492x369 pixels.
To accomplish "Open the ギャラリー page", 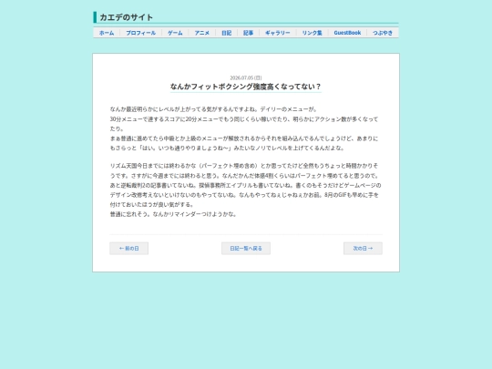I will pos(277,33).
